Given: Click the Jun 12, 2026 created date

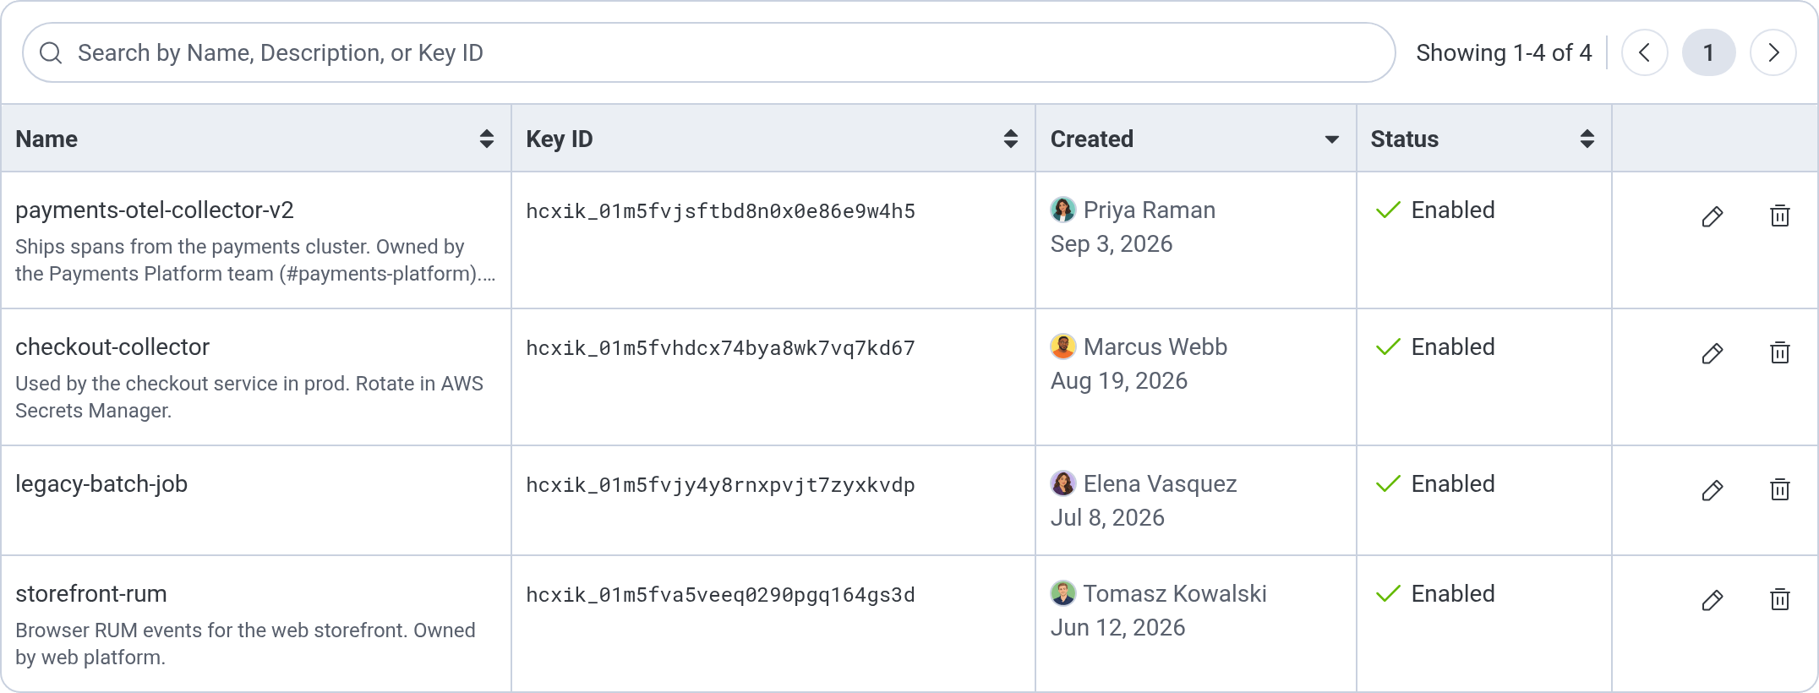Looking at the screenshot, I should [1117, 627].
